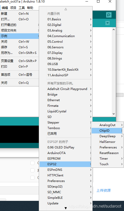Viewport: 124px width, 211px height.
Task: Choose 另存为... menu entry
Action: 19,53
